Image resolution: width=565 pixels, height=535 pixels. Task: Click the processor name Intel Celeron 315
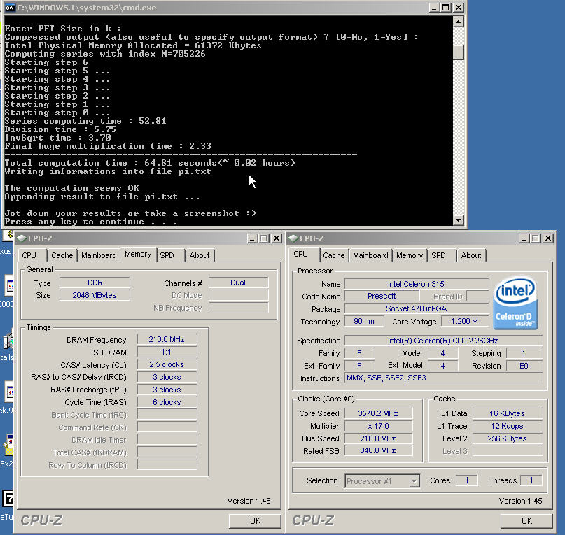tap(417, 284)
